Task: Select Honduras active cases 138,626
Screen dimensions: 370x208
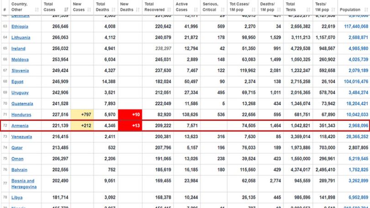Action: click(x=190, y=114)
